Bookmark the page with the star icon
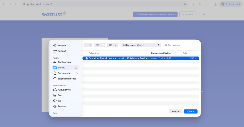The width and height of the screenshot is (244, 127). coord(185,4)
